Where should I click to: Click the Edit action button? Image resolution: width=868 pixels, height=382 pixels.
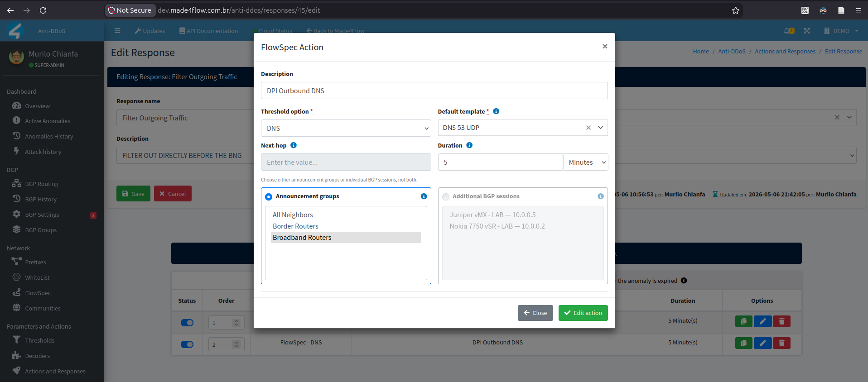pyautogui.click(x=583, y=313)
